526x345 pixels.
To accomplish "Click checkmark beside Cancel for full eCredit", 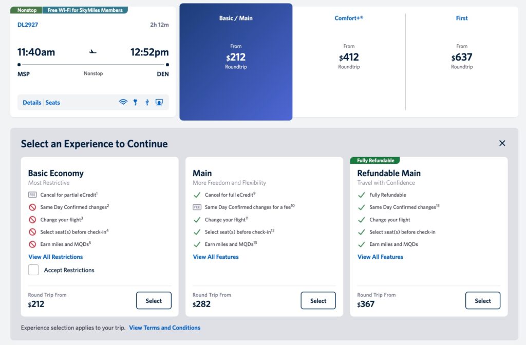I will pos(197,195).
